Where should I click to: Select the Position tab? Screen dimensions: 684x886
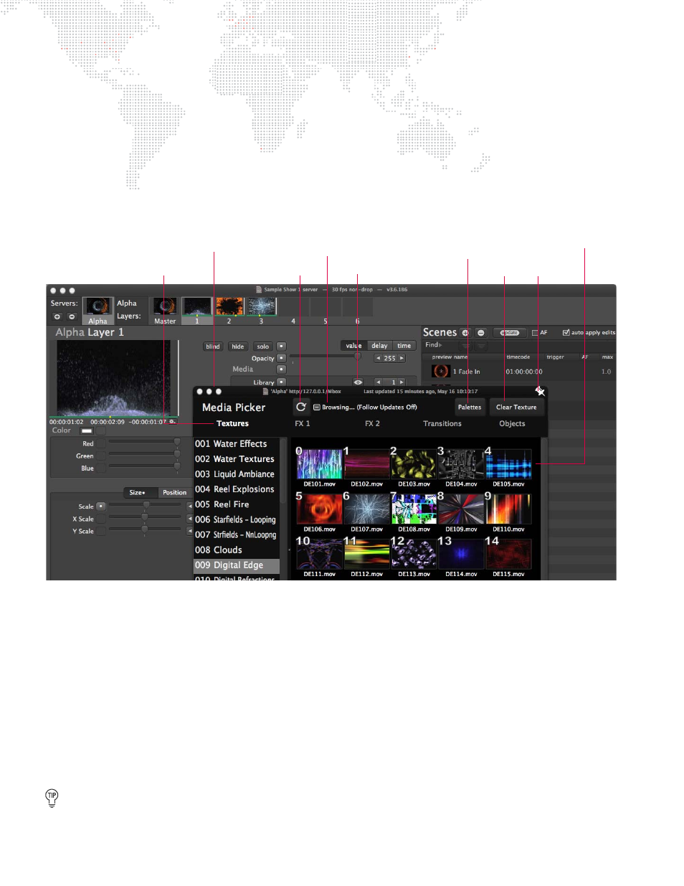point(174,493)
